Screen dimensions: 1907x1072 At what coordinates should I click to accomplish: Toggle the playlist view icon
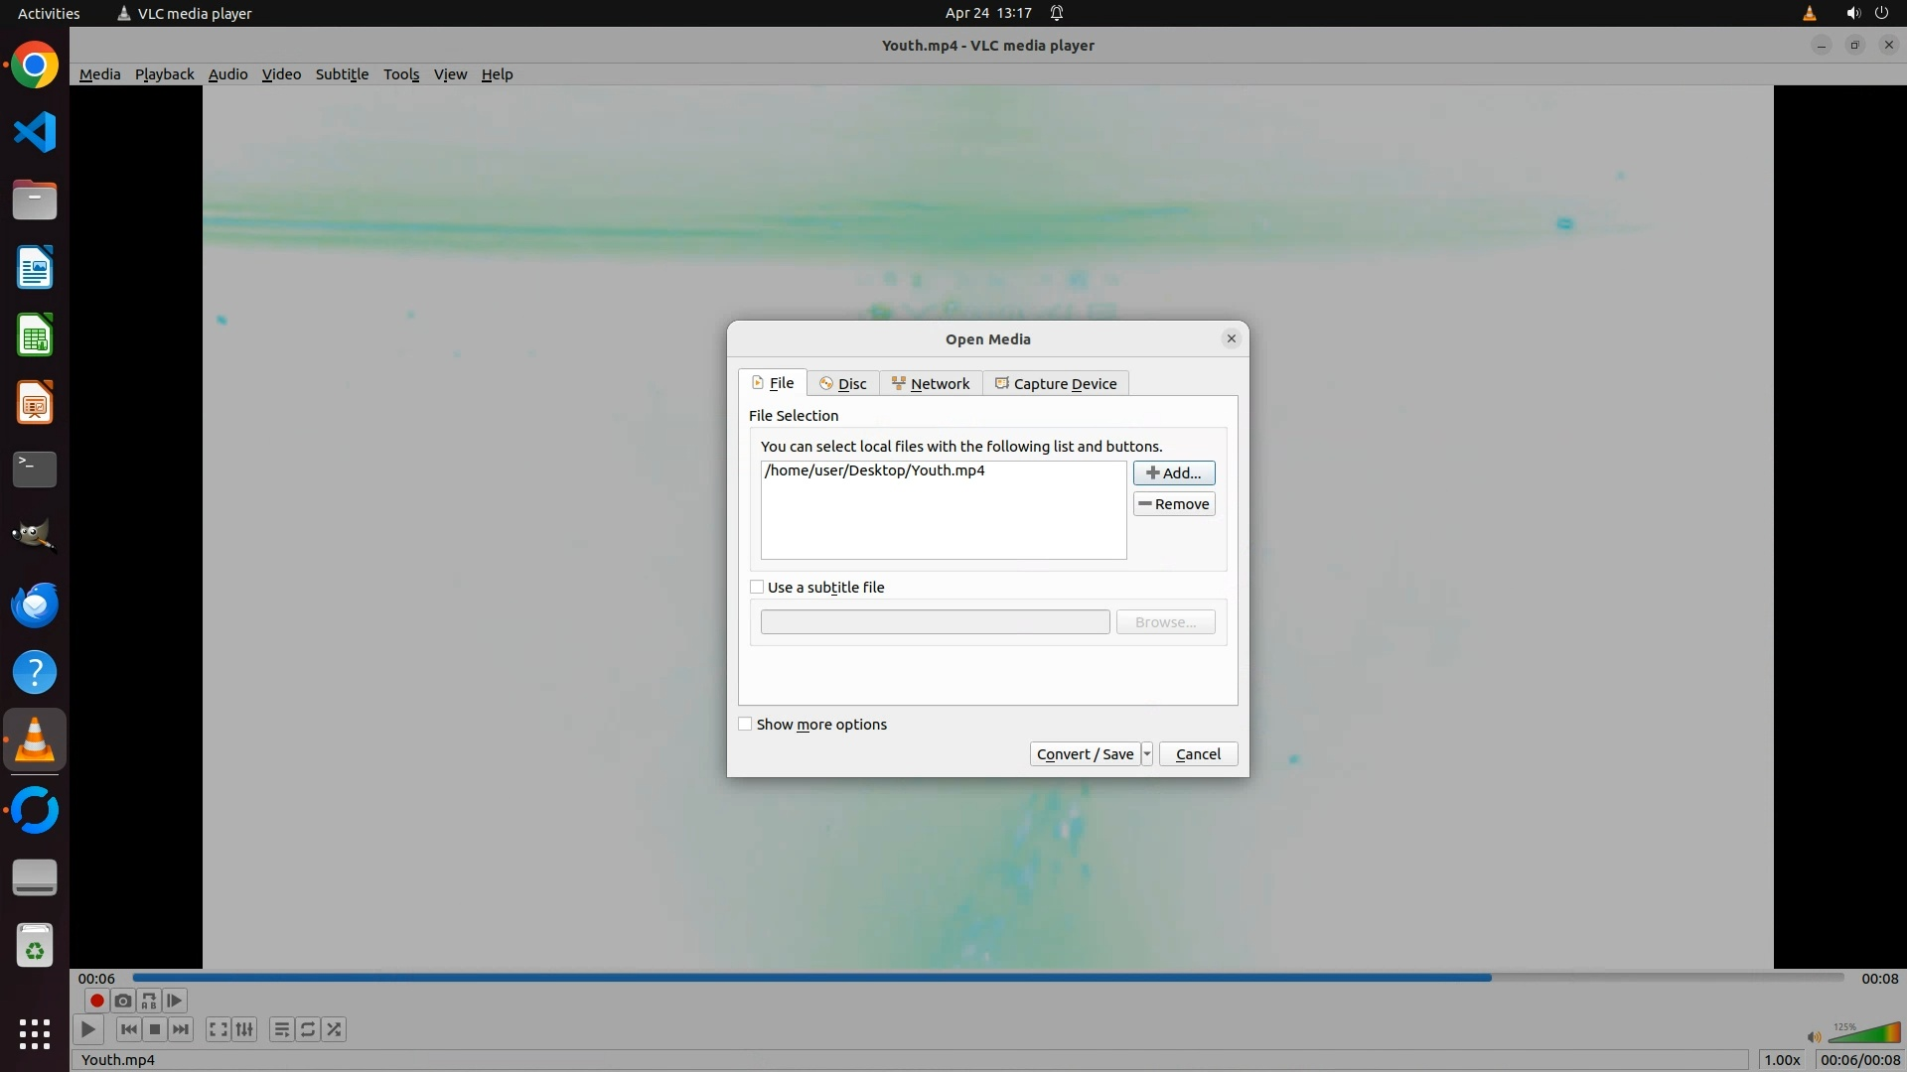282,1029
